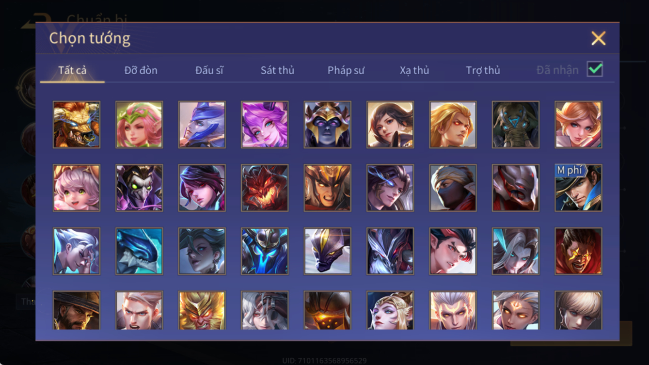Select the red lava demon hero portrait
The image size is (649, 365).
[x=265, y=188]
